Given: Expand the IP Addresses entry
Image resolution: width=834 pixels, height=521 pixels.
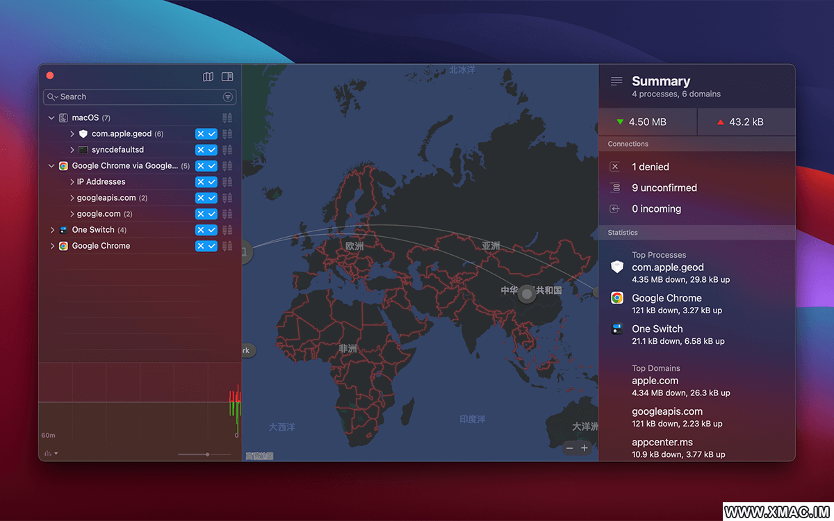Looking at the screenshot, I should (72, 182).
